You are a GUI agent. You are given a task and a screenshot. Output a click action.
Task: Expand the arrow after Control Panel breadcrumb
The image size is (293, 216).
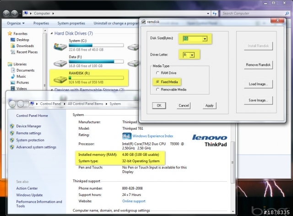pos(64,104)
